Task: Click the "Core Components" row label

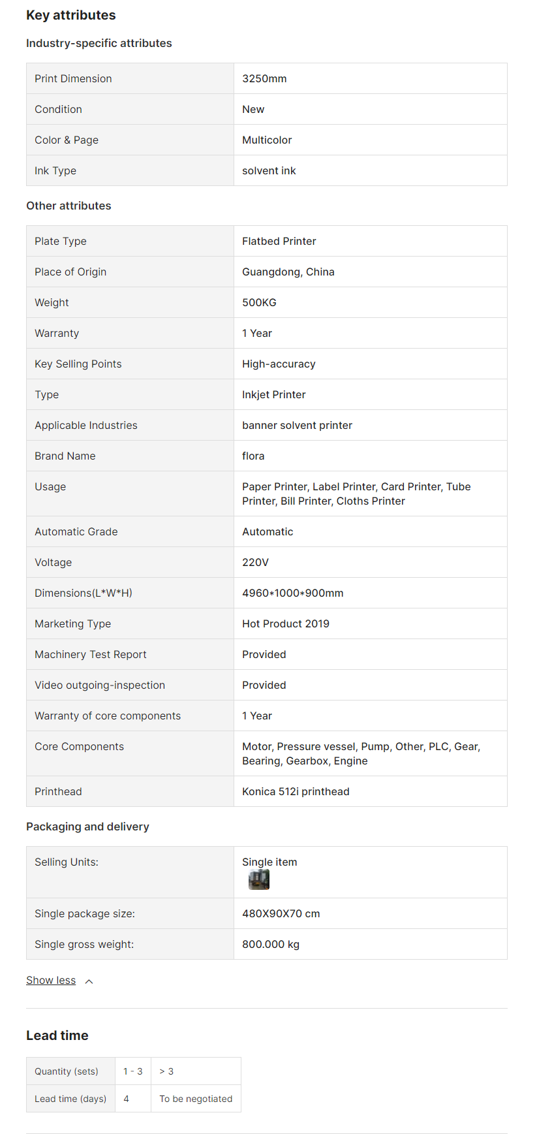Action: [79, 746]
